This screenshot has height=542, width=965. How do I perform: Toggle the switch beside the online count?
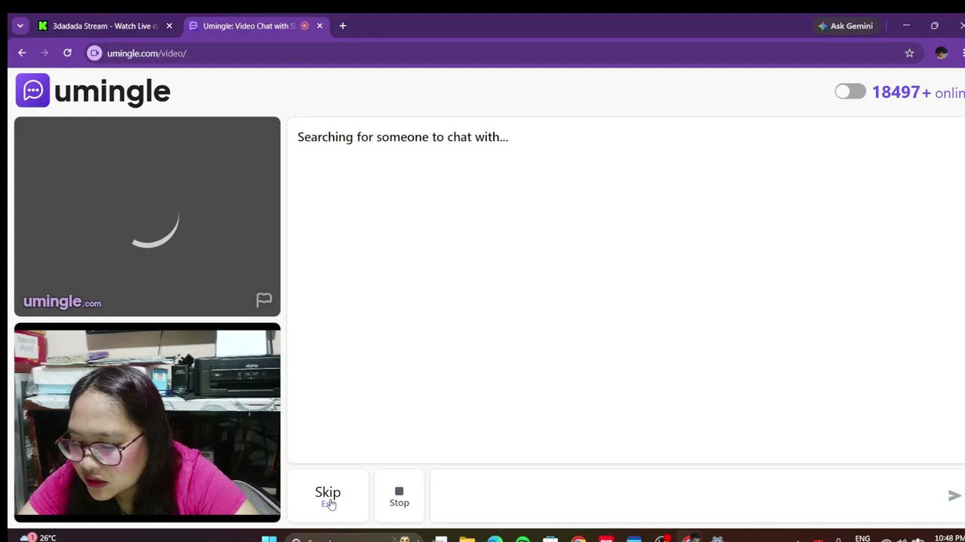pyautogui.click(x=850, y=91)
